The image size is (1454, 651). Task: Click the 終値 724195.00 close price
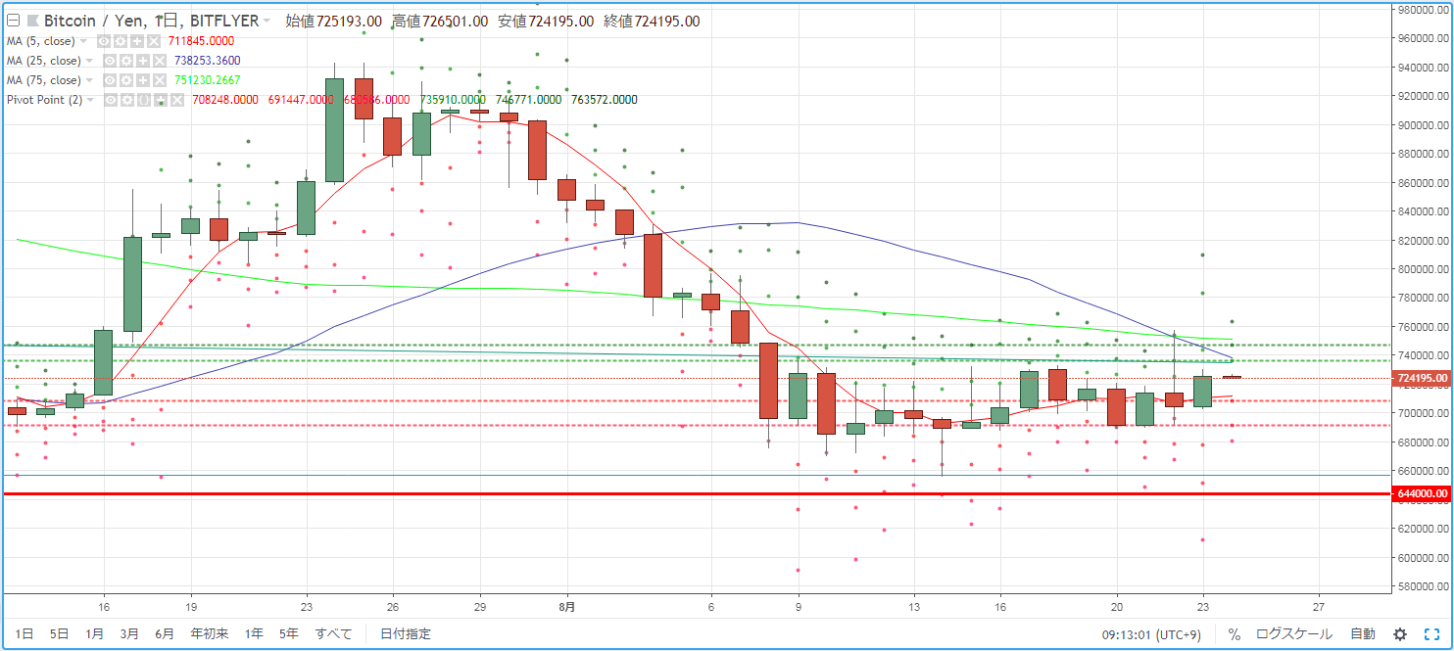(651, 21)
